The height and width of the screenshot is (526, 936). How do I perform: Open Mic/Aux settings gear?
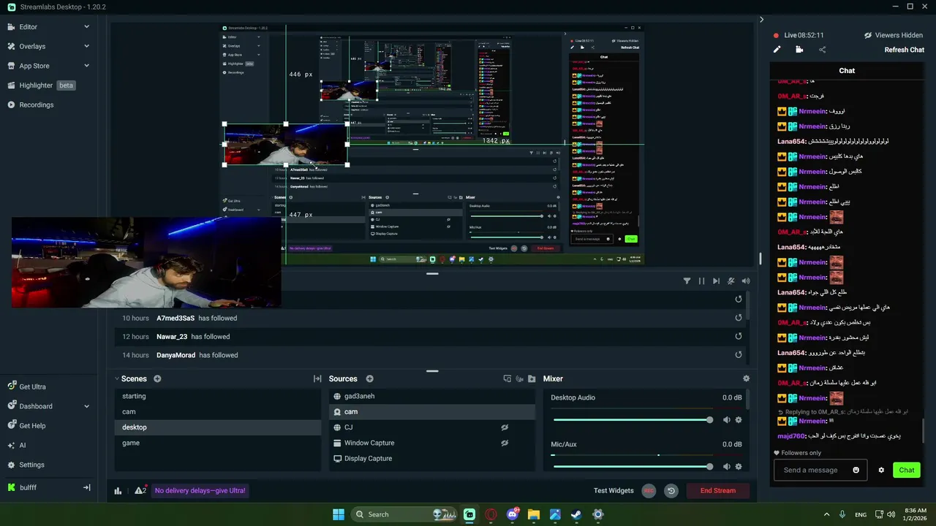[739, 466]
